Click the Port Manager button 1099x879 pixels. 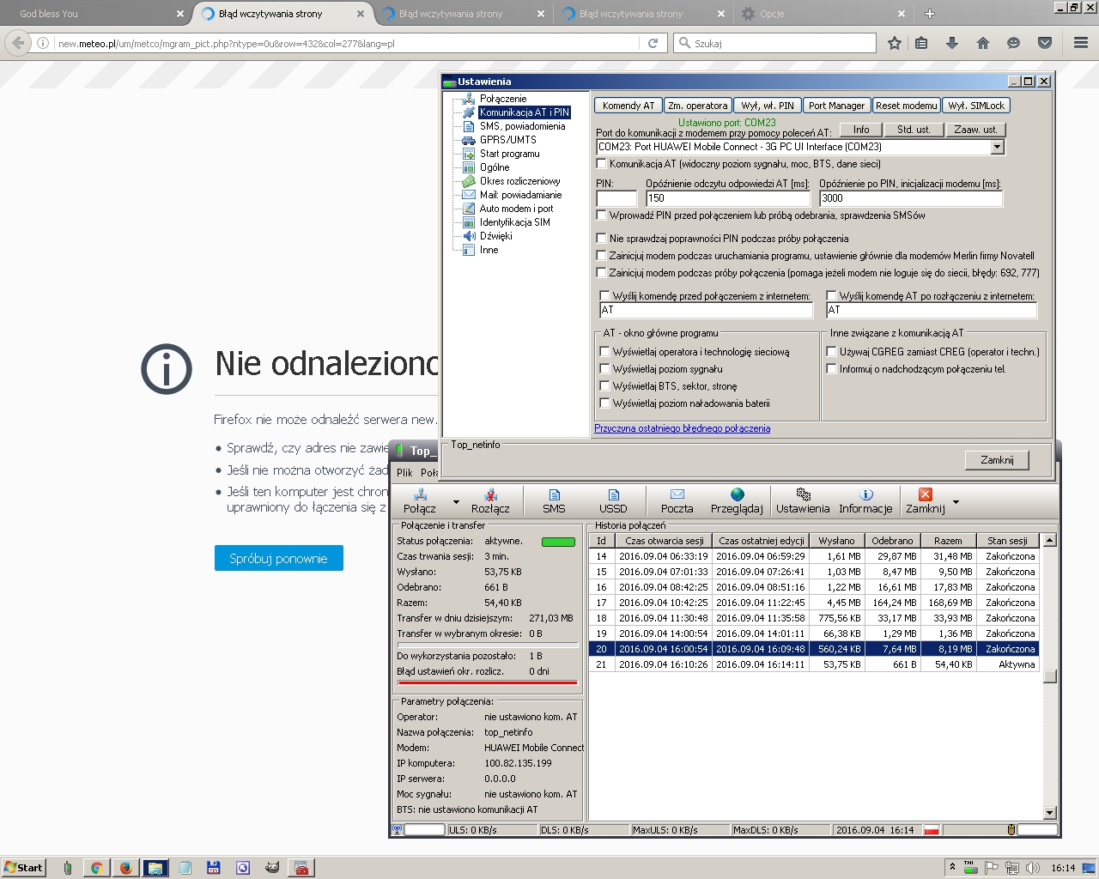(x=836, y=106)
